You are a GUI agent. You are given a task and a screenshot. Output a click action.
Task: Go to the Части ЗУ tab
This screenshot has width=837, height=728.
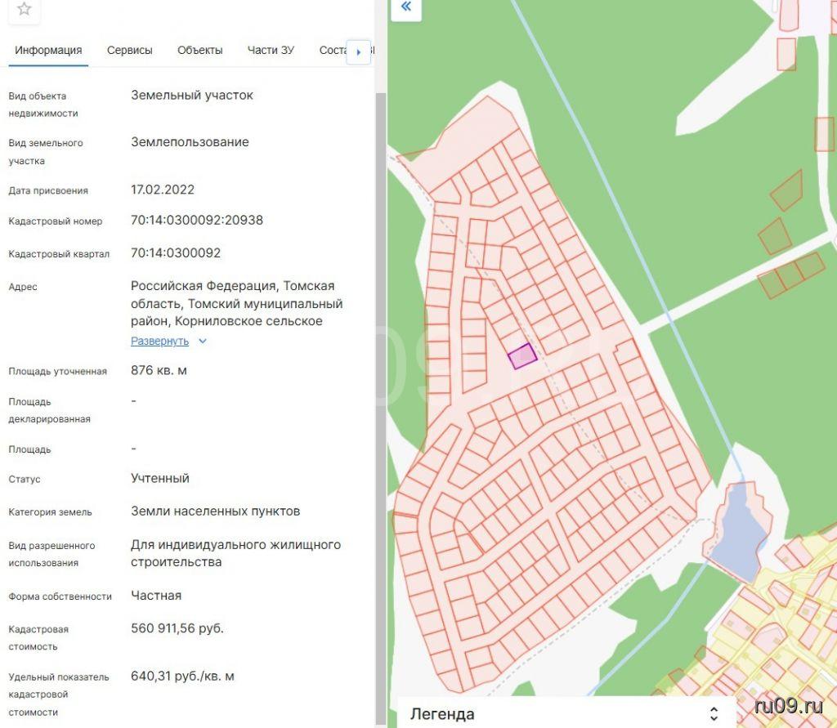point(271,50)
